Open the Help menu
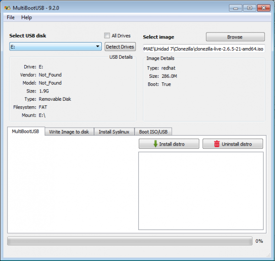Image resolution: width=275 pixels, height=261 pixels. 27,17
